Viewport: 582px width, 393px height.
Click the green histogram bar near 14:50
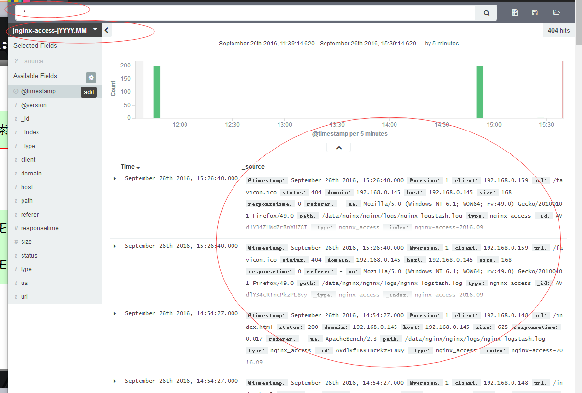coord(480,92)
